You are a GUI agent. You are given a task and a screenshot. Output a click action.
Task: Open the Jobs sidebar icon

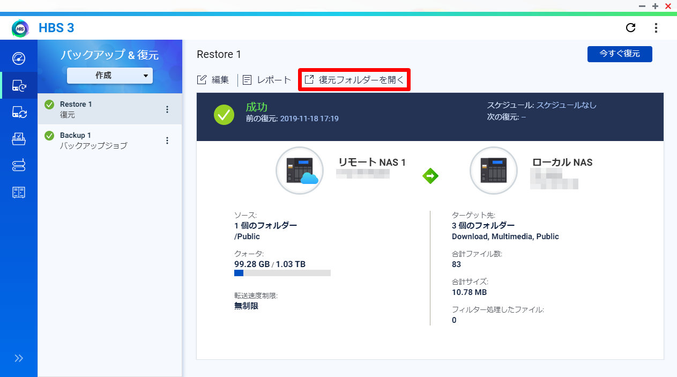point(19,139)
